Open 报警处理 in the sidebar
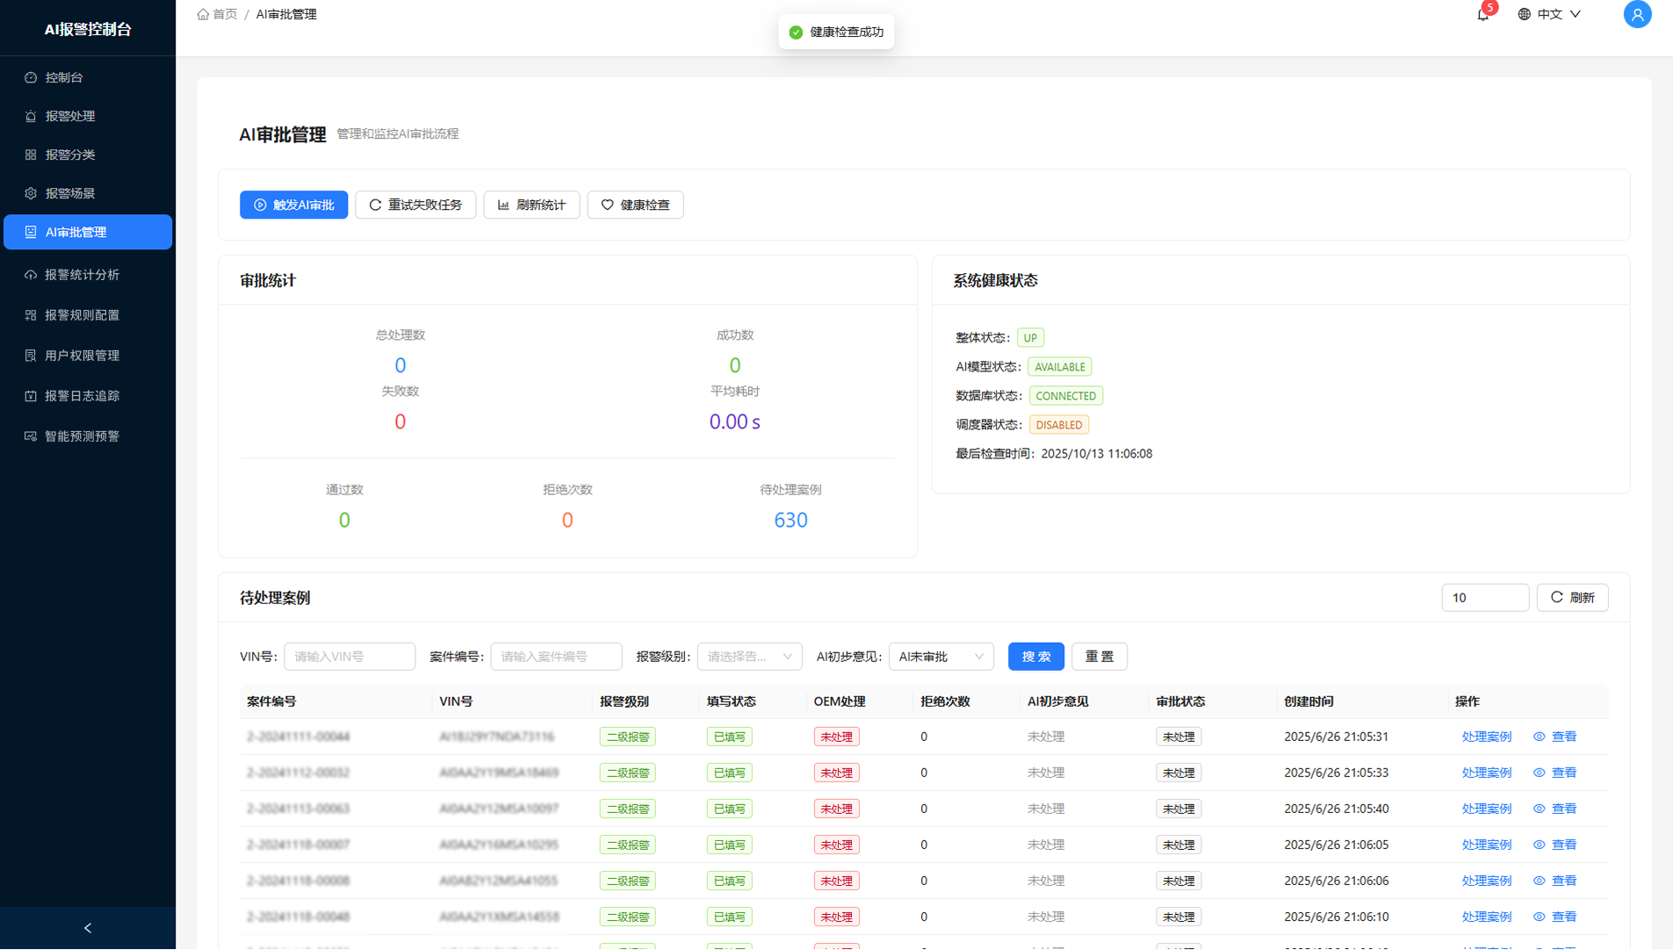 [x=70, y=116]
